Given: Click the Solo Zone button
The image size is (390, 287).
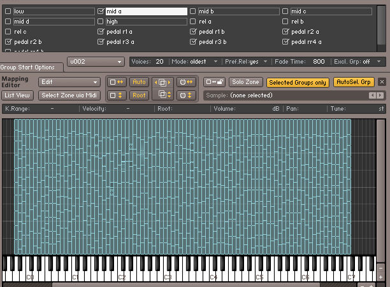Looking at the screenshot, I should pos(246,82).
